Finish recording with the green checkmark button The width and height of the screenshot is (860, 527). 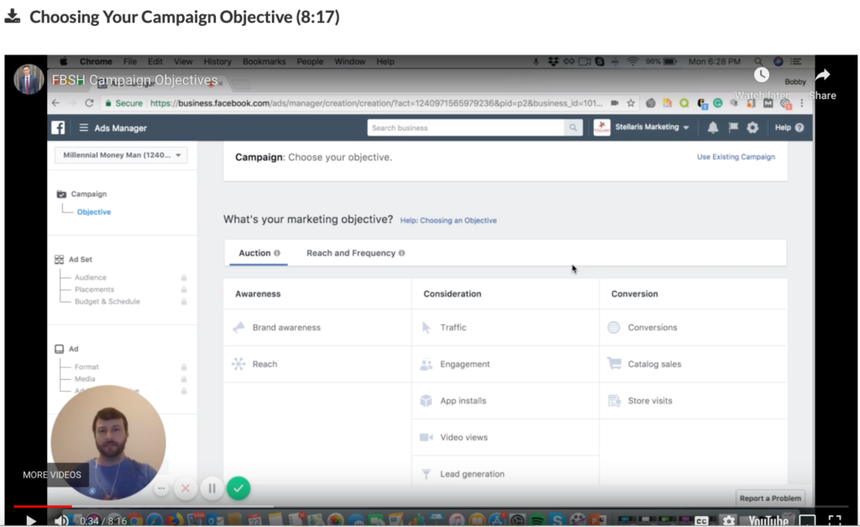(238, 488)
